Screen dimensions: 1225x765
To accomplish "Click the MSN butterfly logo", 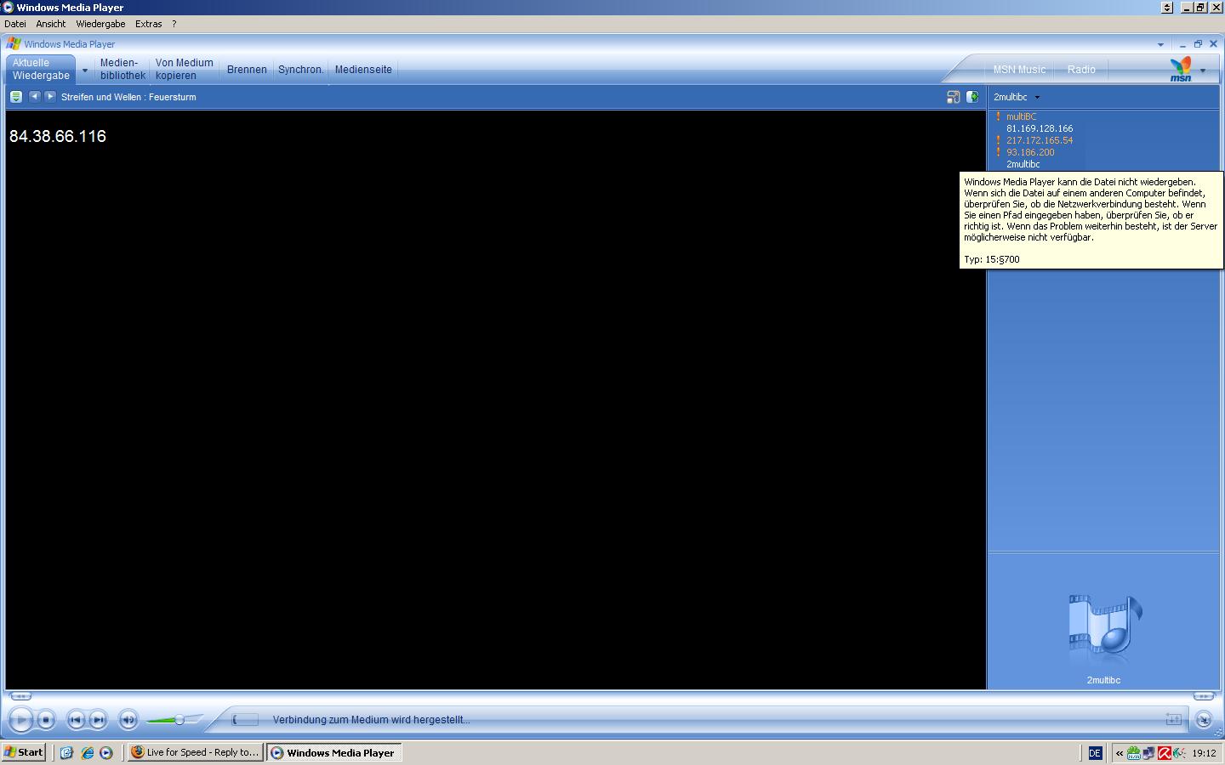I will tap(1181, 69).
